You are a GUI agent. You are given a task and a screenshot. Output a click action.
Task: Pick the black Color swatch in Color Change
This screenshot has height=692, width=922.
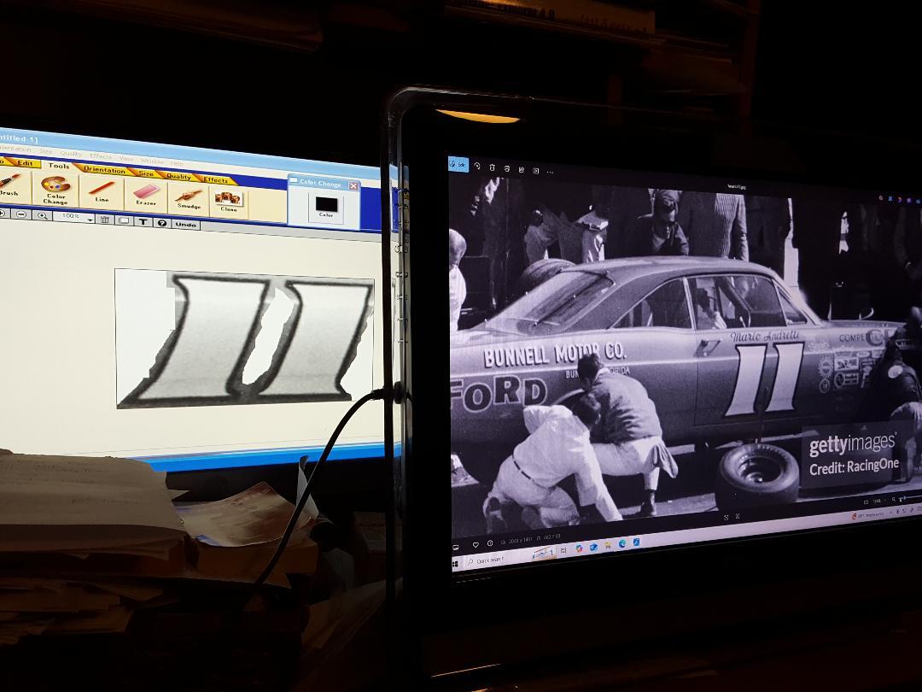[x=326, y=205]
